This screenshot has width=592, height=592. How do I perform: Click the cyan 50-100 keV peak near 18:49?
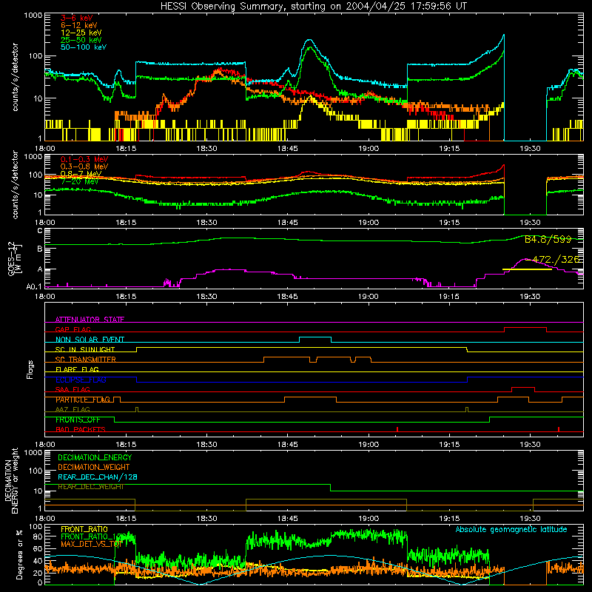point(309,40)
